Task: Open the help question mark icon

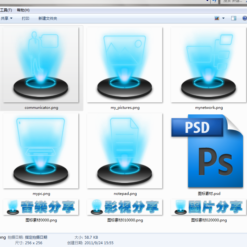Action: 245,18
